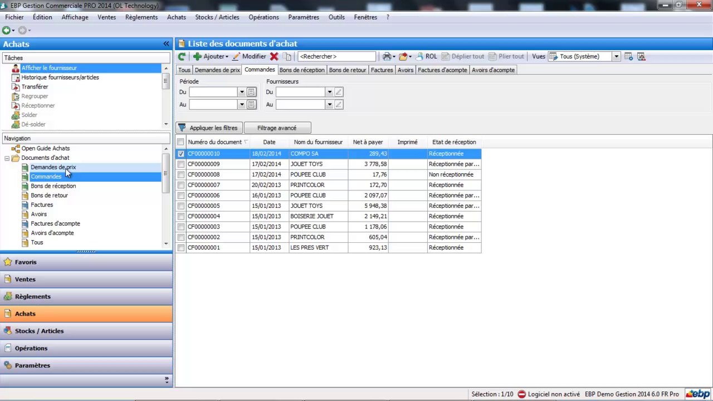The width and height of the screenshot is (713, 401).
Task: Open the Ajouter dropdown
Action: click(211, 56)
